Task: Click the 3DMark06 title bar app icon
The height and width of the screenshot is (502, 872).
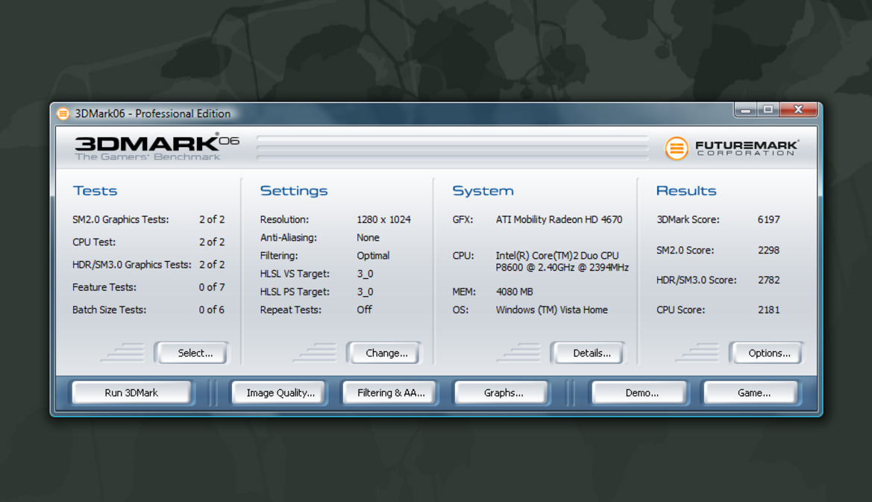Action: point(63,114)
